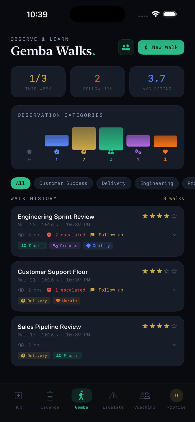Image resolution: width=195 pixels, height=422 pixels.
Task: Start a New Walk
Action: (x=161, y=47)
